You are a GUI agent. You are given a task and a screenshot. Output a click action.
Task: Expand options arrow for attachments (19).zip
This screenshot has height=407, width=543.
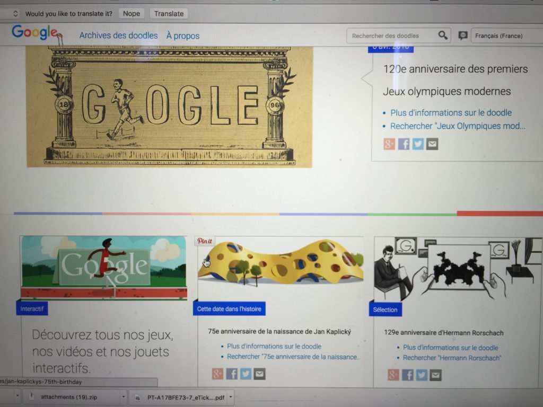123,396
